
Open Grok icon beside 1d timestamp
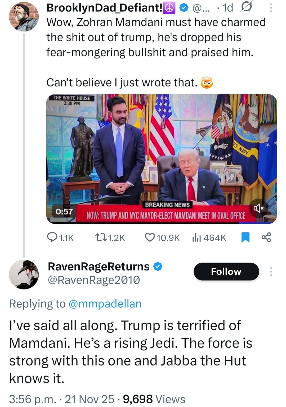pos(246,7)
